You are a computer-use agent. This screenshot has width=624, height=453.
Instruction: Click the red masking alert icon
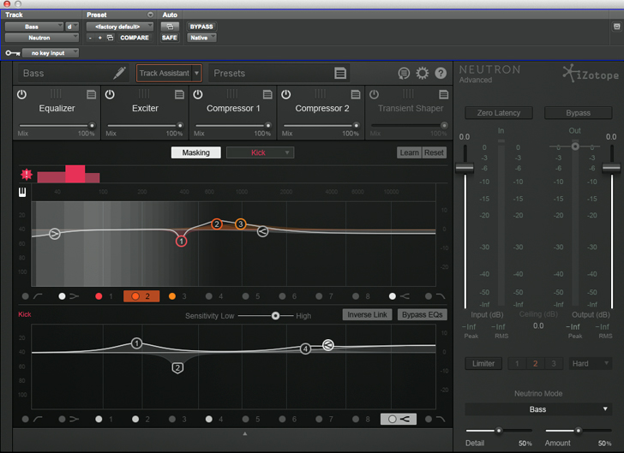pos(27,174)
